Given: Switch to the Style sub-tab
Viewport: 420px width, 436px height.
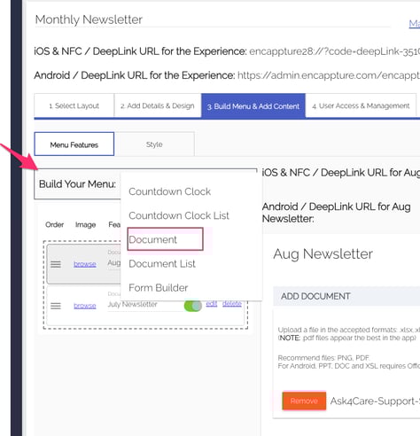Looking at the screenshot, I should [x=154, y=144].
